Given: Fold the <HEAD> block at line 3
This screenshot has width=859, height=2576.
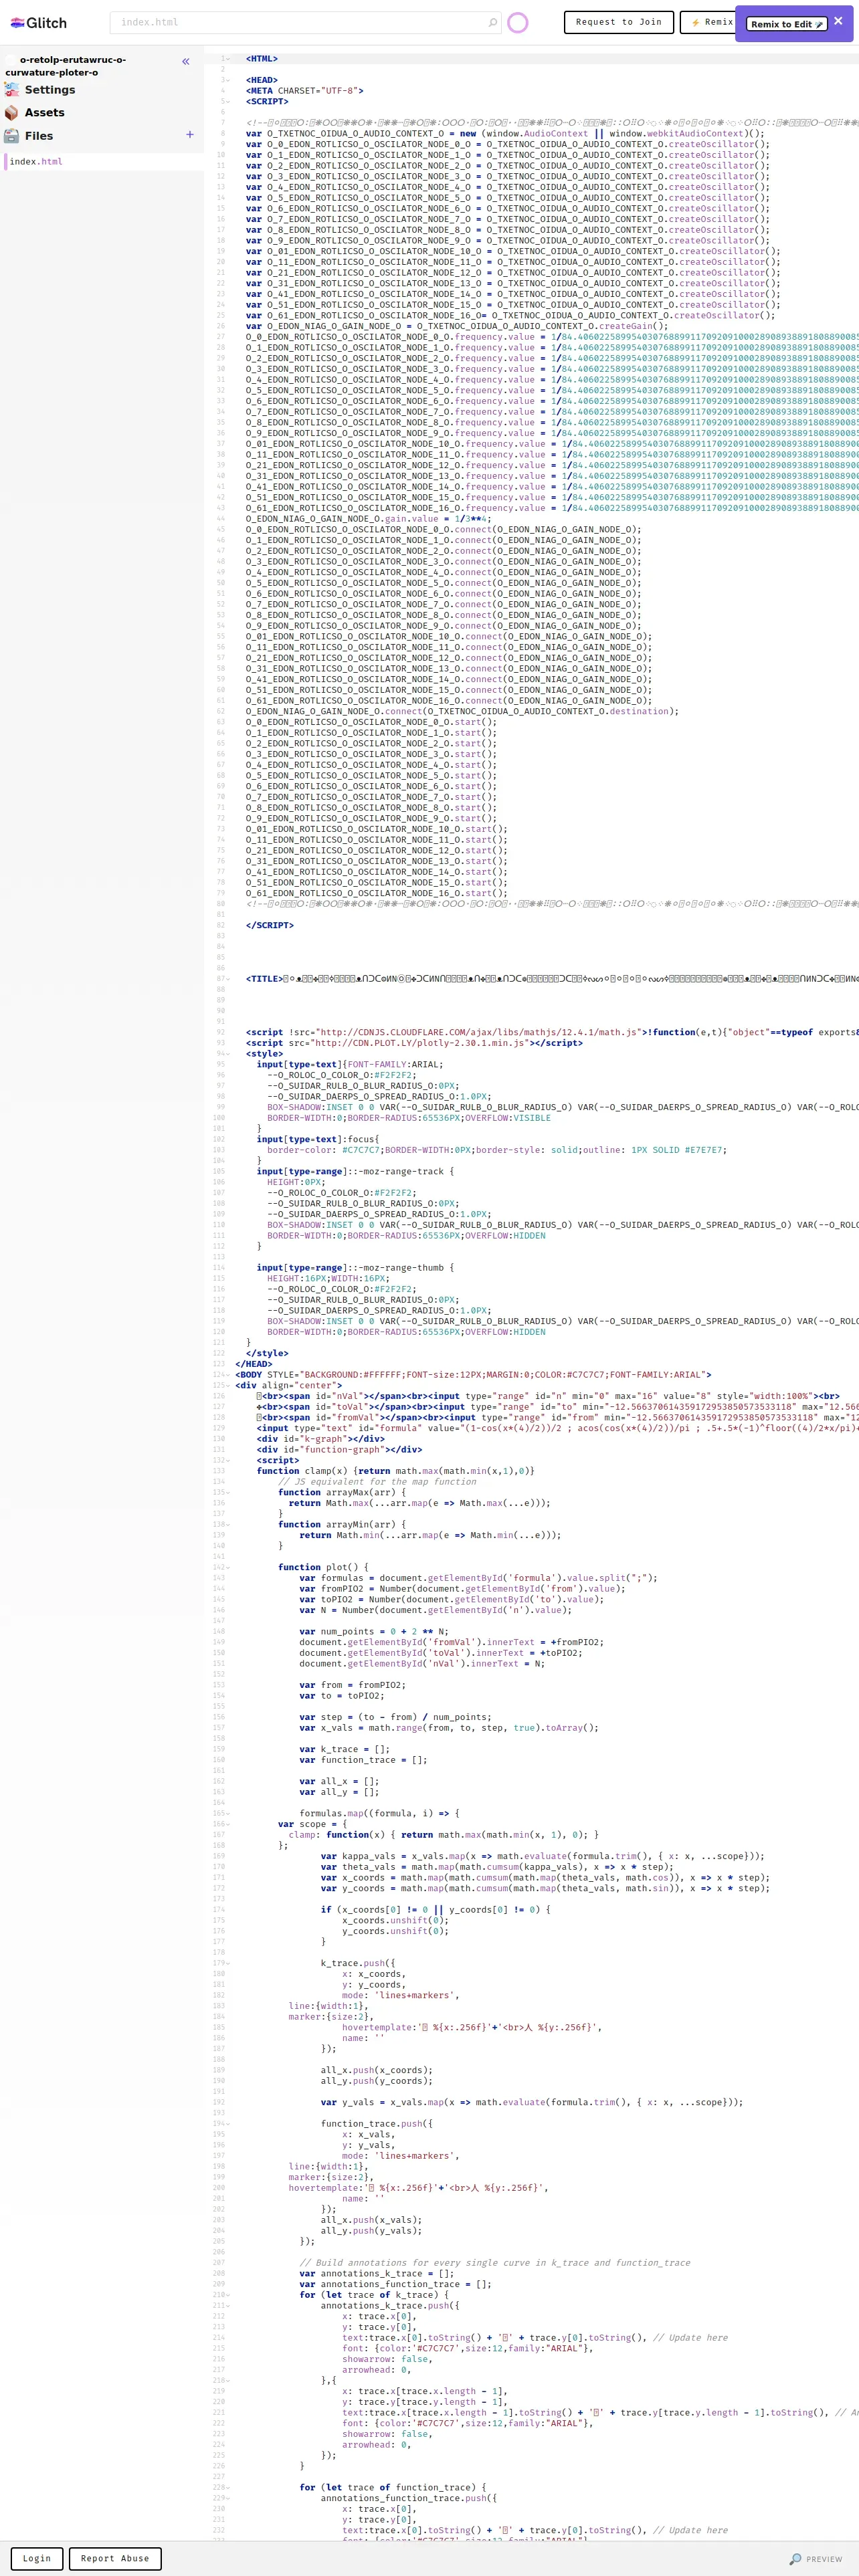Looking at the screenshot, I should pos(228,80).
